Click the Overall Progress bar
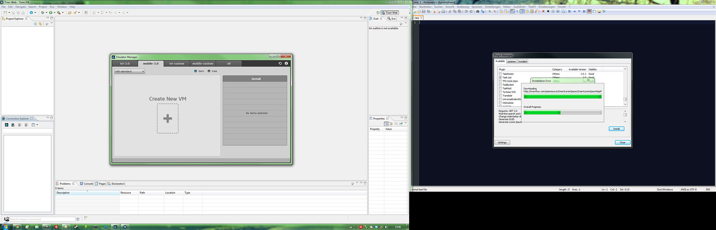The width and height of the screenshot is (716, 230). (562, 113)
